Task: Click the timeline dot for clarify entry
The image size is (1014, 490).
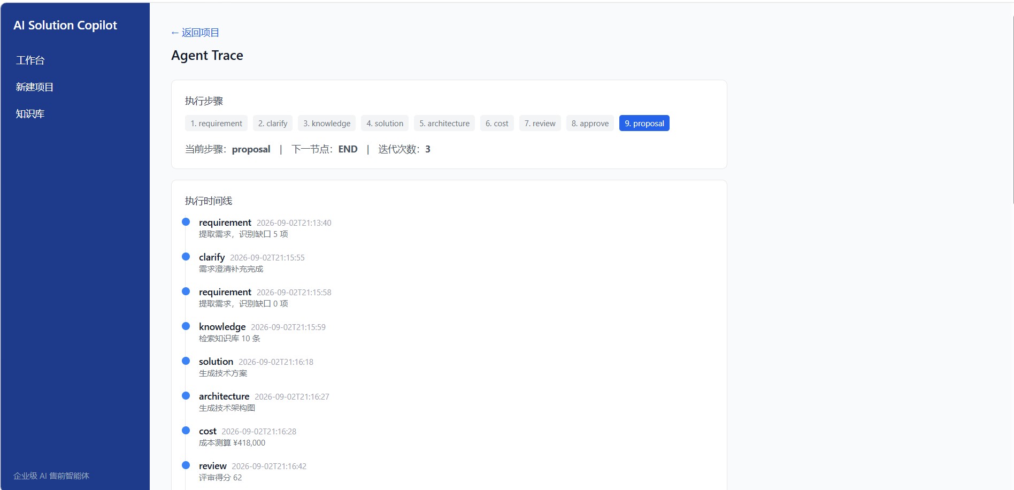Action: (186, 257)
